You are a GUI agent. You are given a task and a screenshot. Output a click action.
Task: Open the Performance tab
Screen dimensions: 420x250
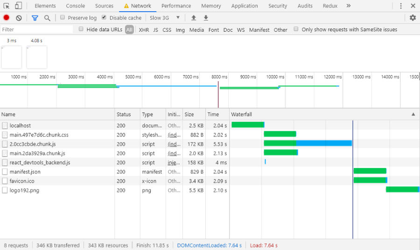[x=176, y=6]
